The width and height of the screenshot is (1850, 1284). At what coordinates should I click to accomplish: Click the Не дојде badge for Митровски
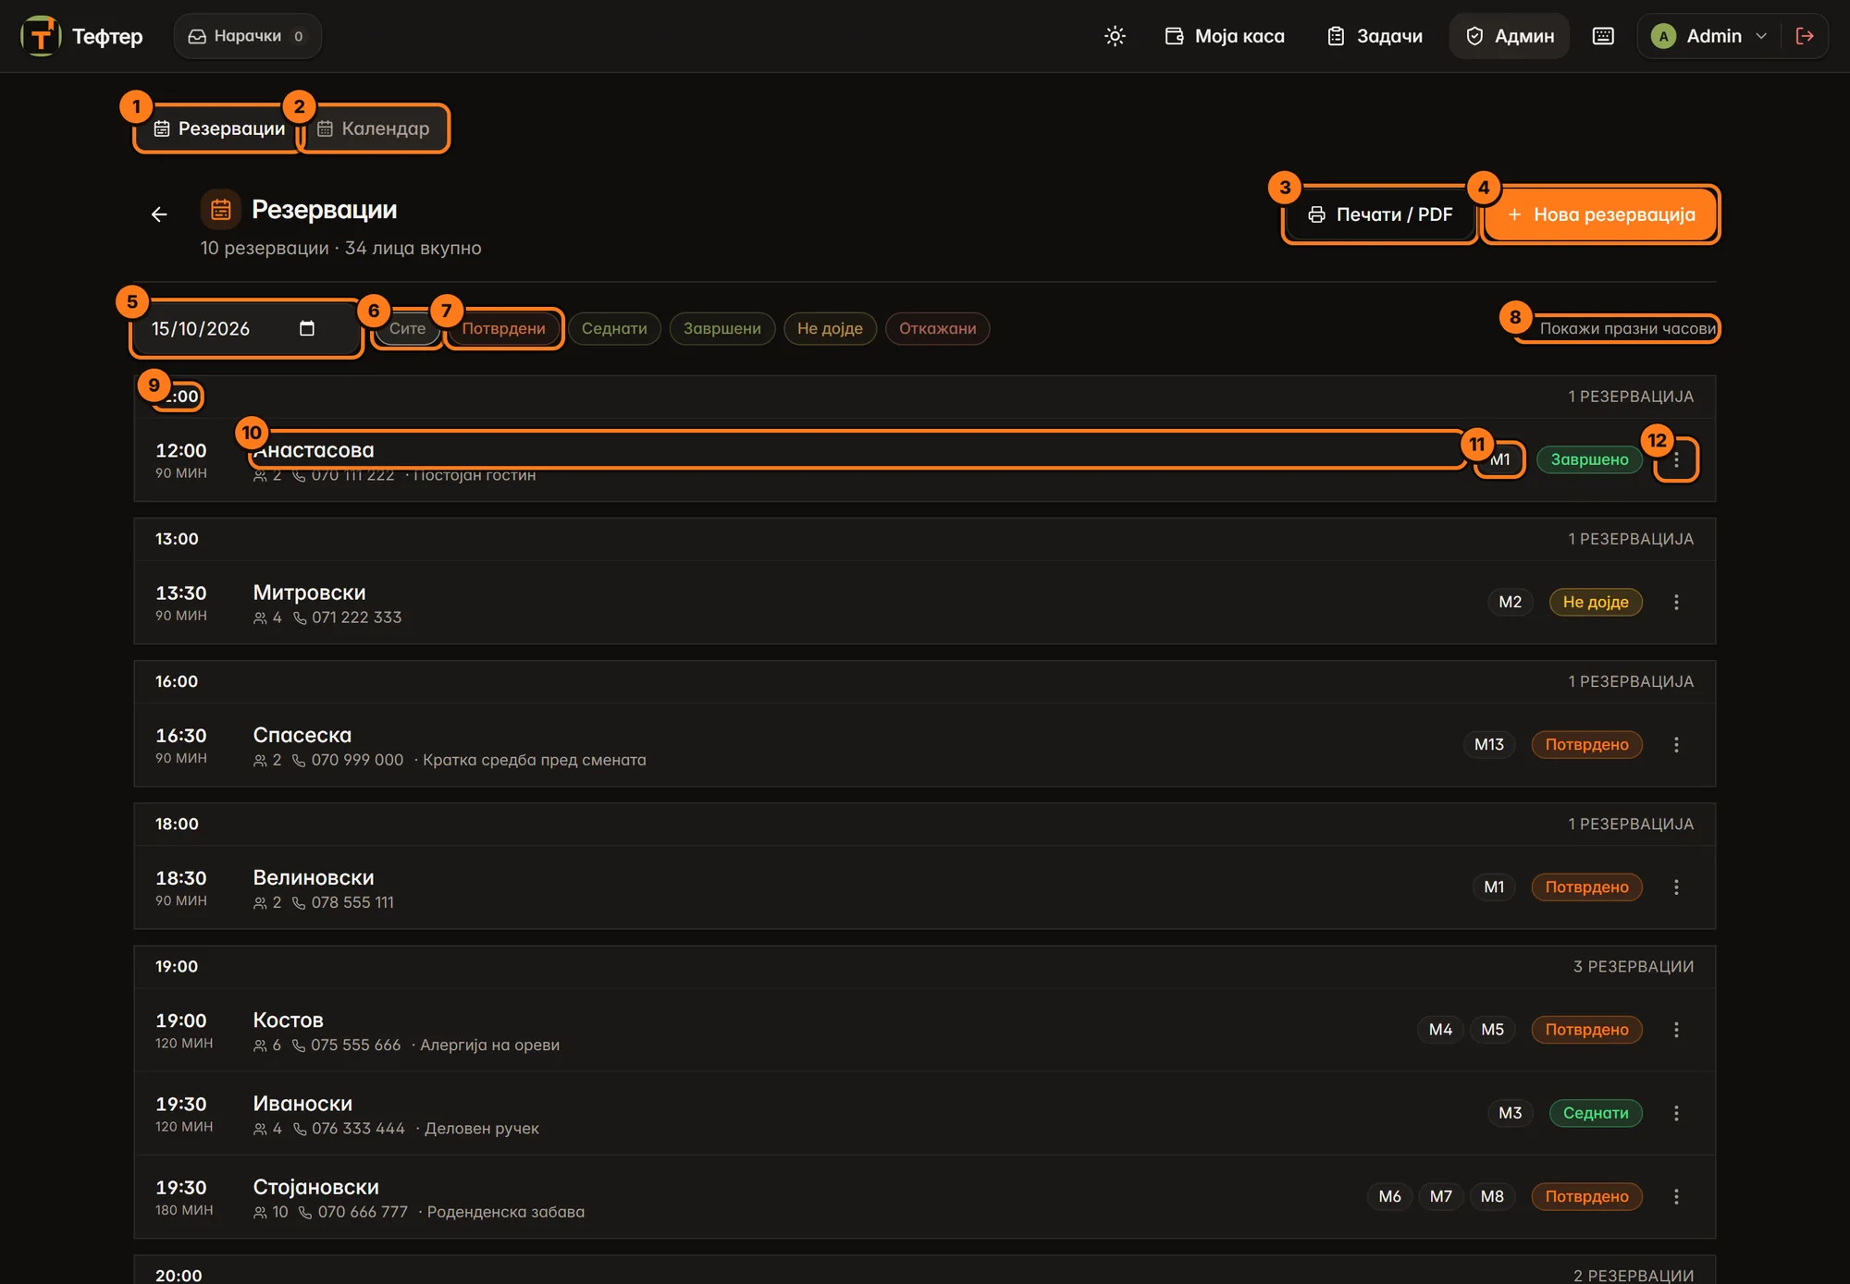[x=1596, y=602]
